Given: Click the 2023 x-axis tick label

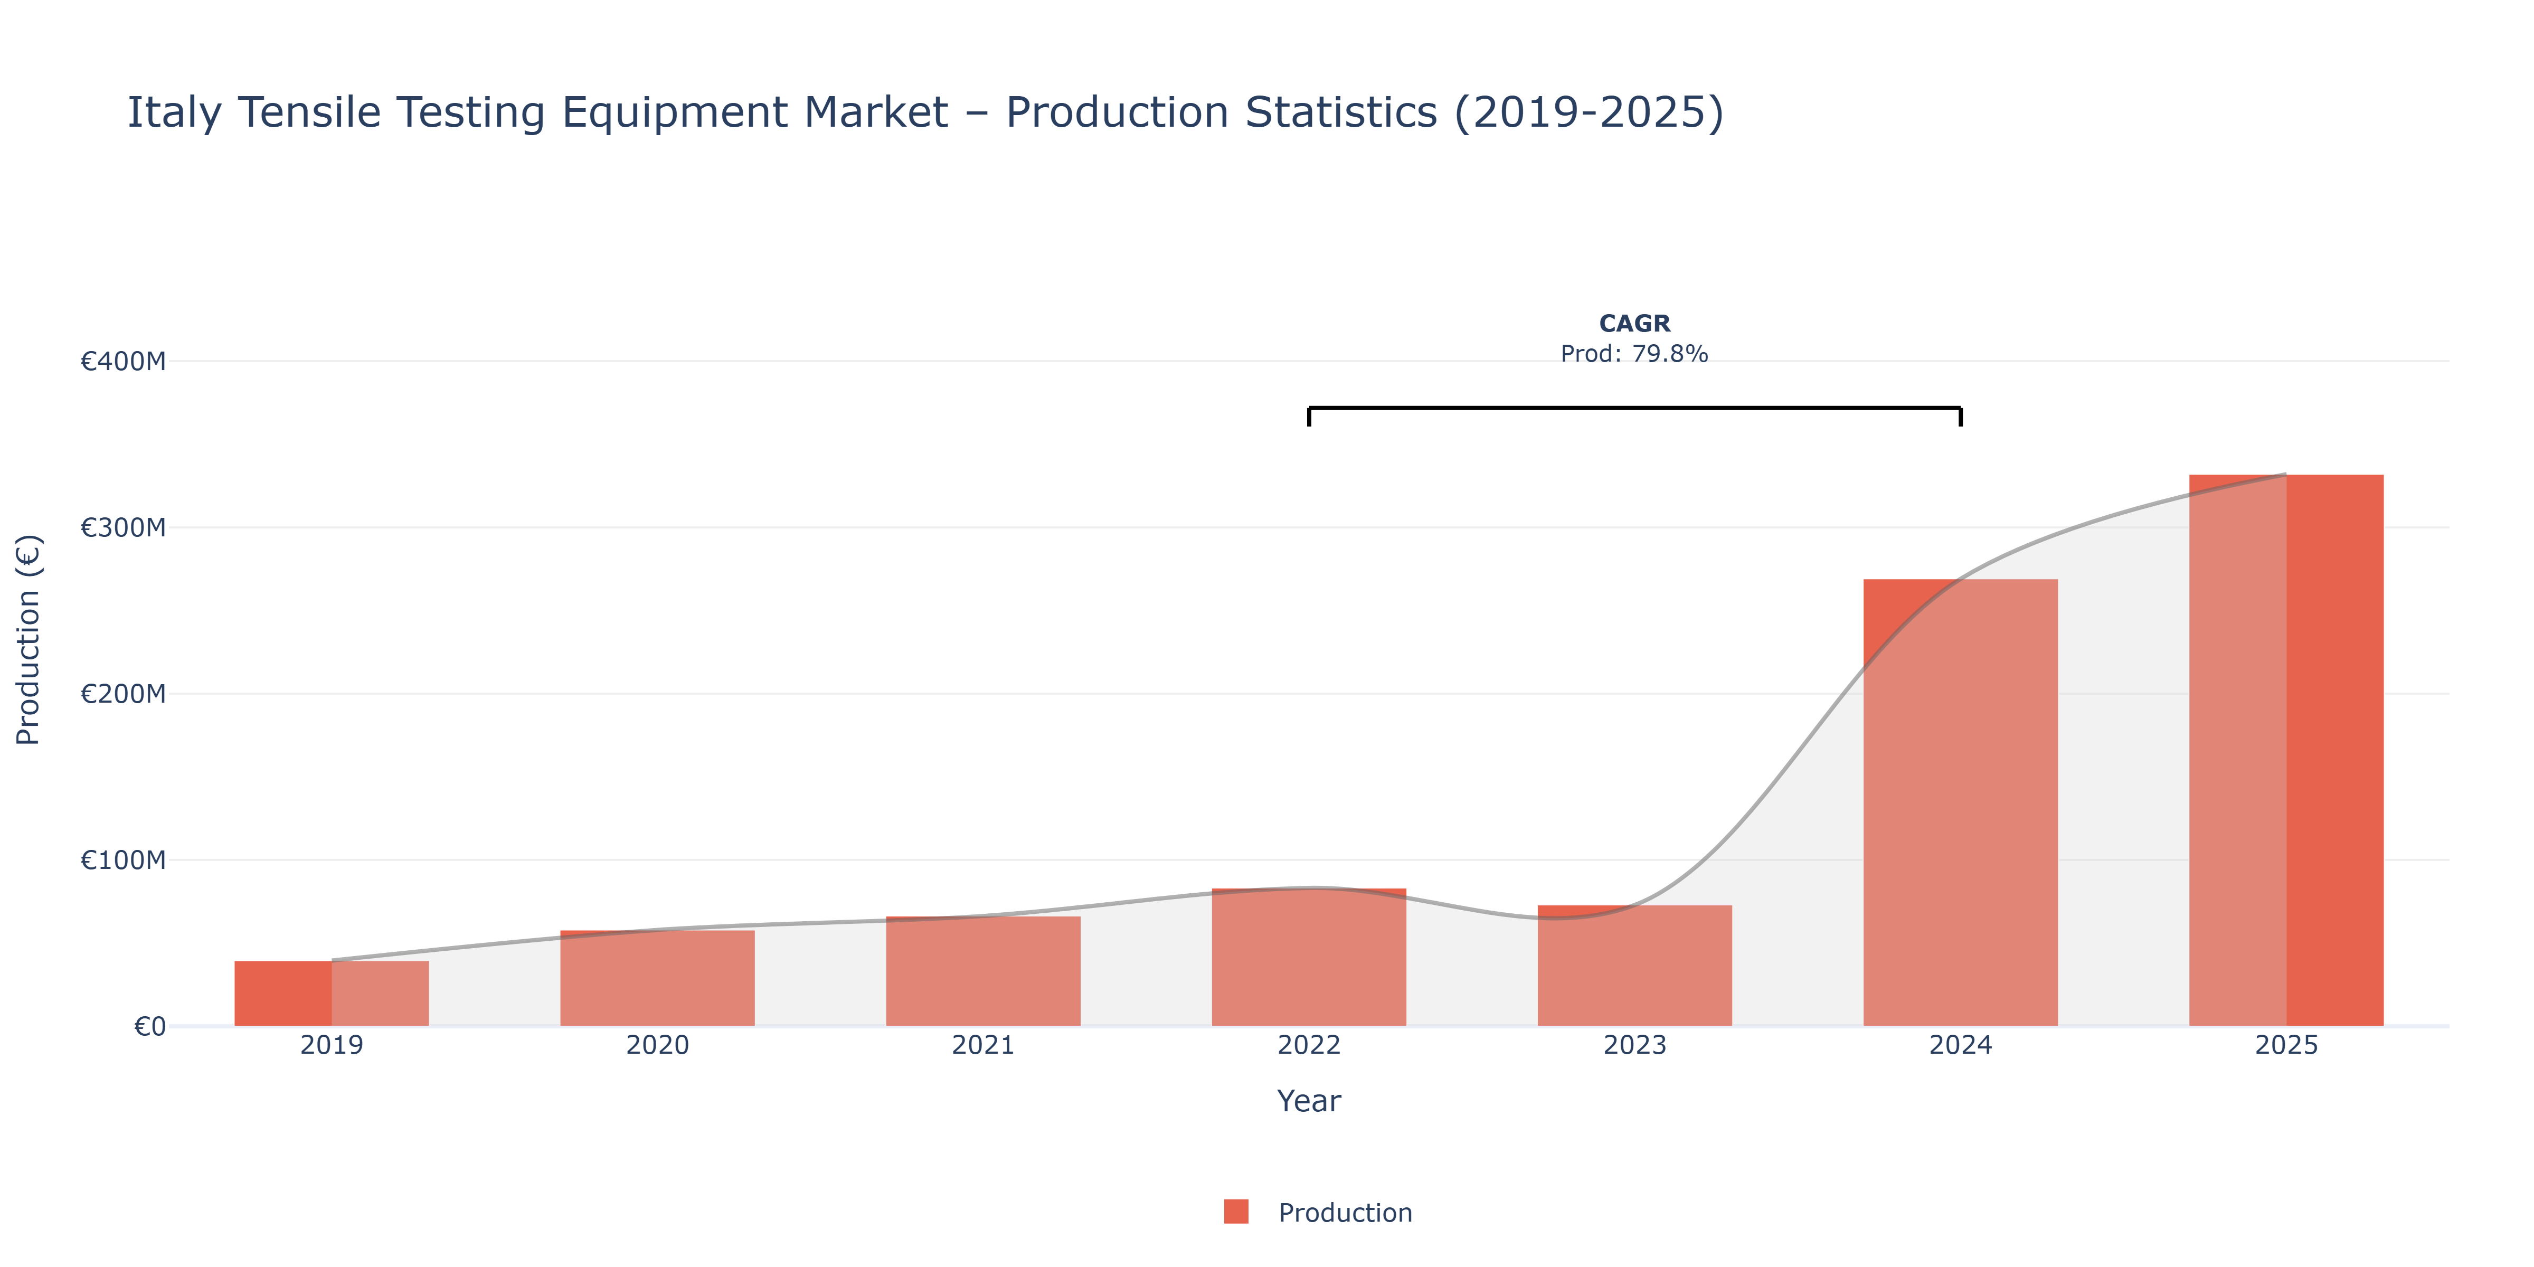Looking at the screenshot, I should point(1634,1045).
